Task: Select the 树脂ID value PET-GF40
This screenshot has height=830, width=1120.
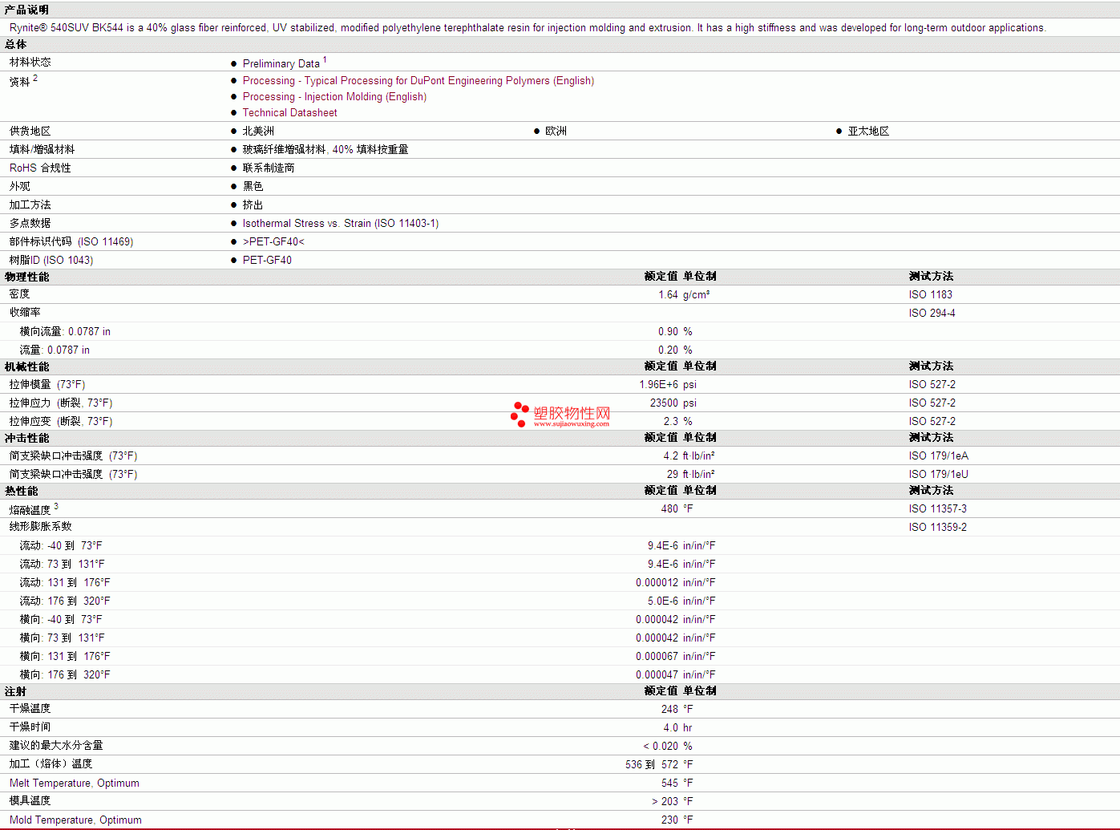Action: (267, 261)
